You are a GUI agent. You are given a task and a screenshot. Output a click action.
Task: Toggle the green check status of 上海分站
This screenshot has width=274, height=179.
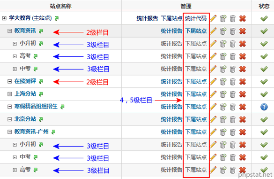(x=264, y=94)
